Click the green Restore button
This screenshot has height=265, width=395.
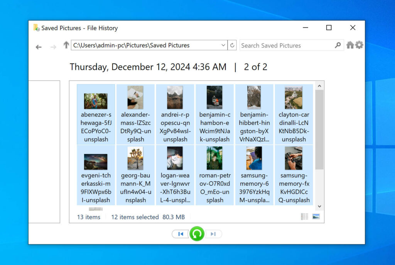tap(197, 234)
